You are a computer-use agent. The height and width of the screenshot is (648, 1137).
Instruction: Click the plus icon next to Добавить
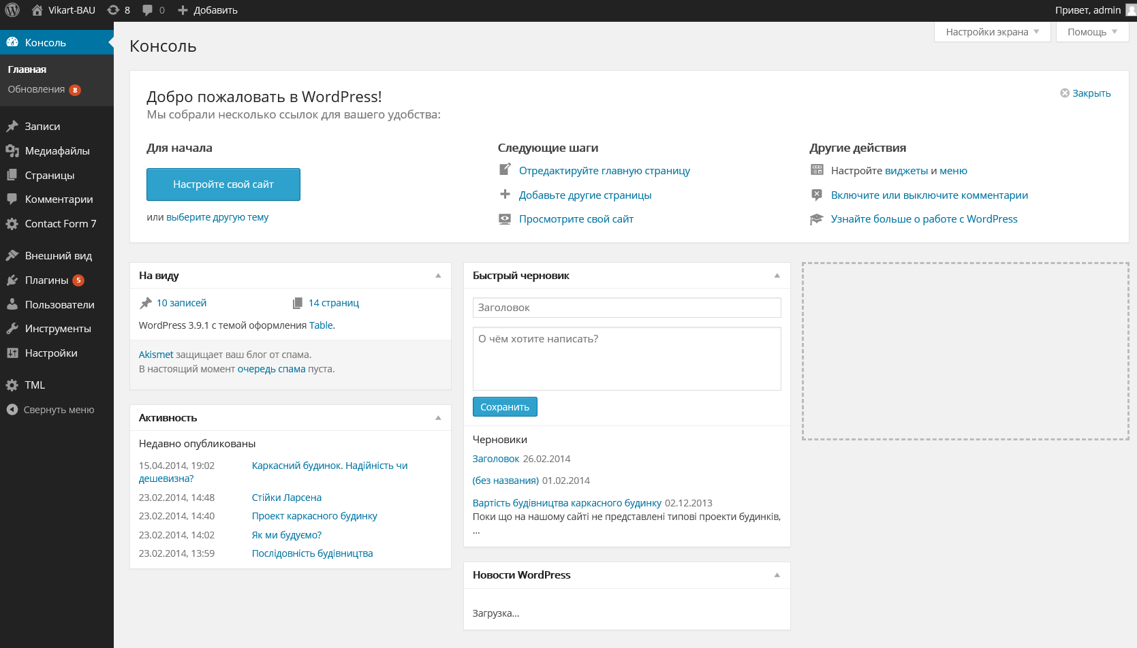(x=183, y=10)
